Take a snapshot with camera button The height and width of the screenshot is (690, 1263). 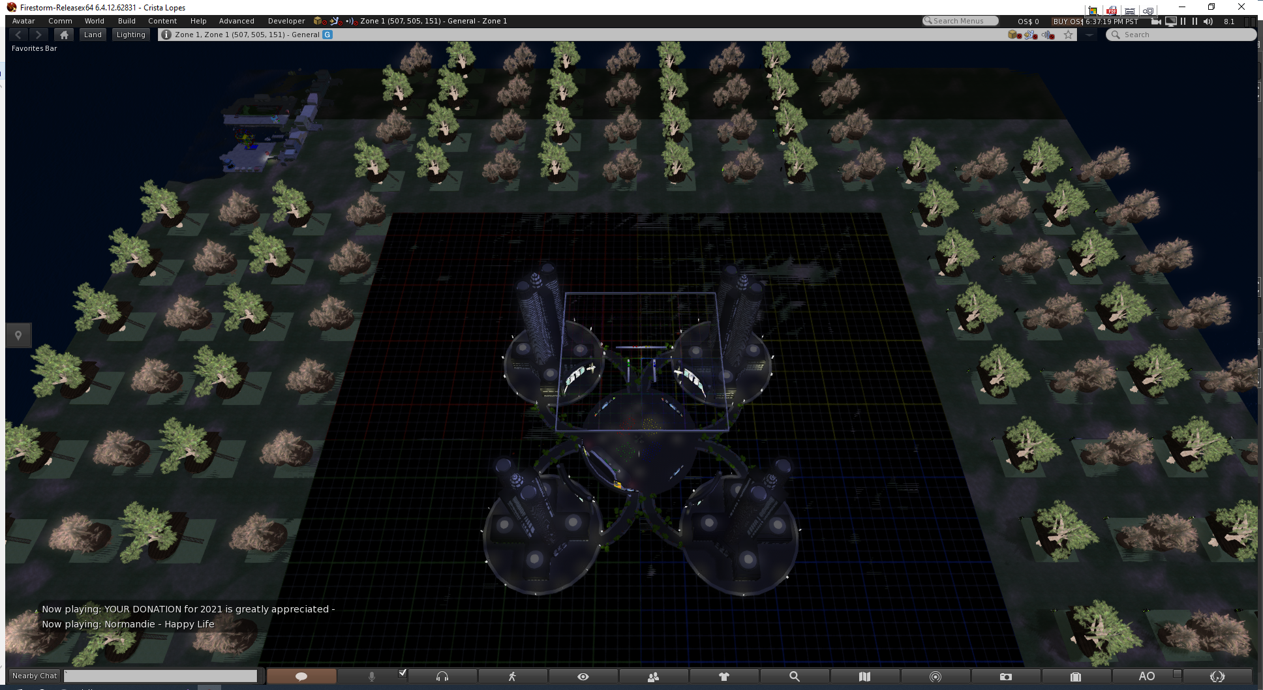(1006, 676)
